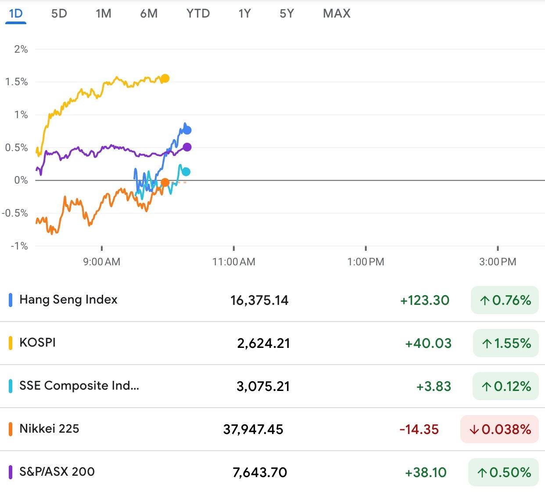Click the Nikkei point change -14.35
The width and height of the screenshot is (545, 492).
419,430
